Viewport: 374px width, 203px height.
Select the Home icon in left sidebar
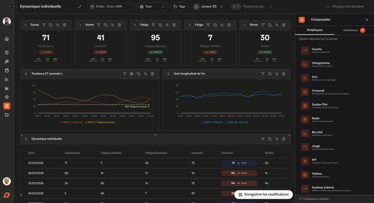point(7,39)
